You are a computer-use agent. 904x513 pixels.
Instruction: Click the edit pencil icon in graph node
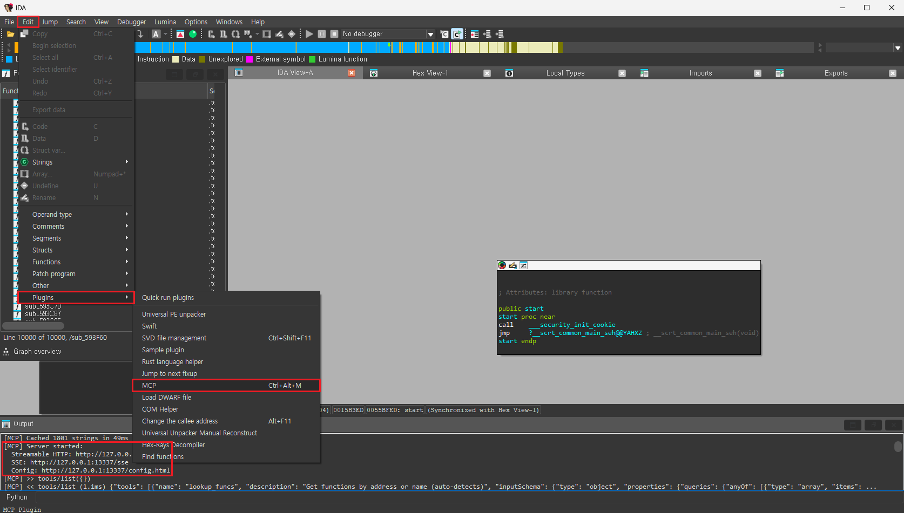(513, 265)
